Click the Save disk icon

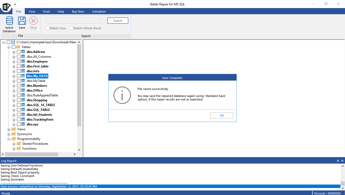[22, 21]
